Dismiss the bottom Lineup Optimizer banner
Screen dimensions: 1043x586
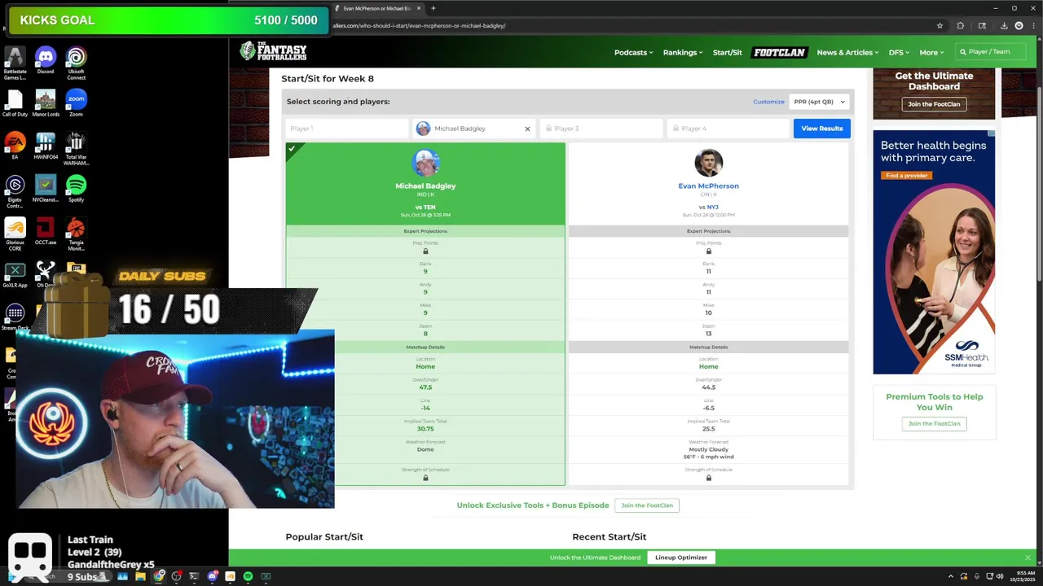click(x=1028, y=558)
